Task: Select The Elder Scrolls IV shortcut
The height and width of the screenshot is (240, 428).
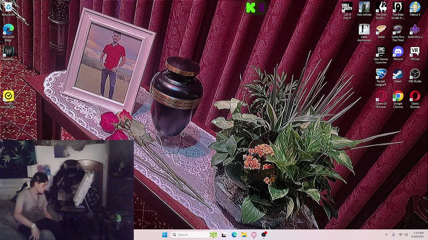Action: pos(398,10)
